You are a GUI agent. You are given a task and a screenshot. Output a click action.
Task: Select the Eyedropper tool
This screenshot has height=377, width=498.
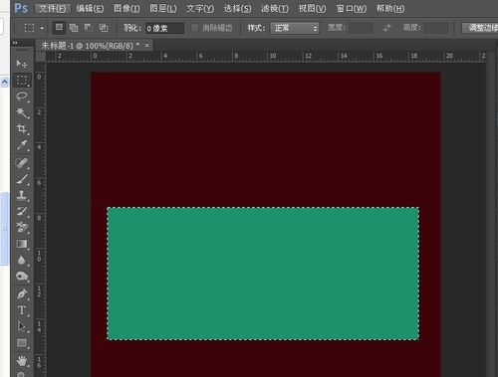[x=22, y=145]
